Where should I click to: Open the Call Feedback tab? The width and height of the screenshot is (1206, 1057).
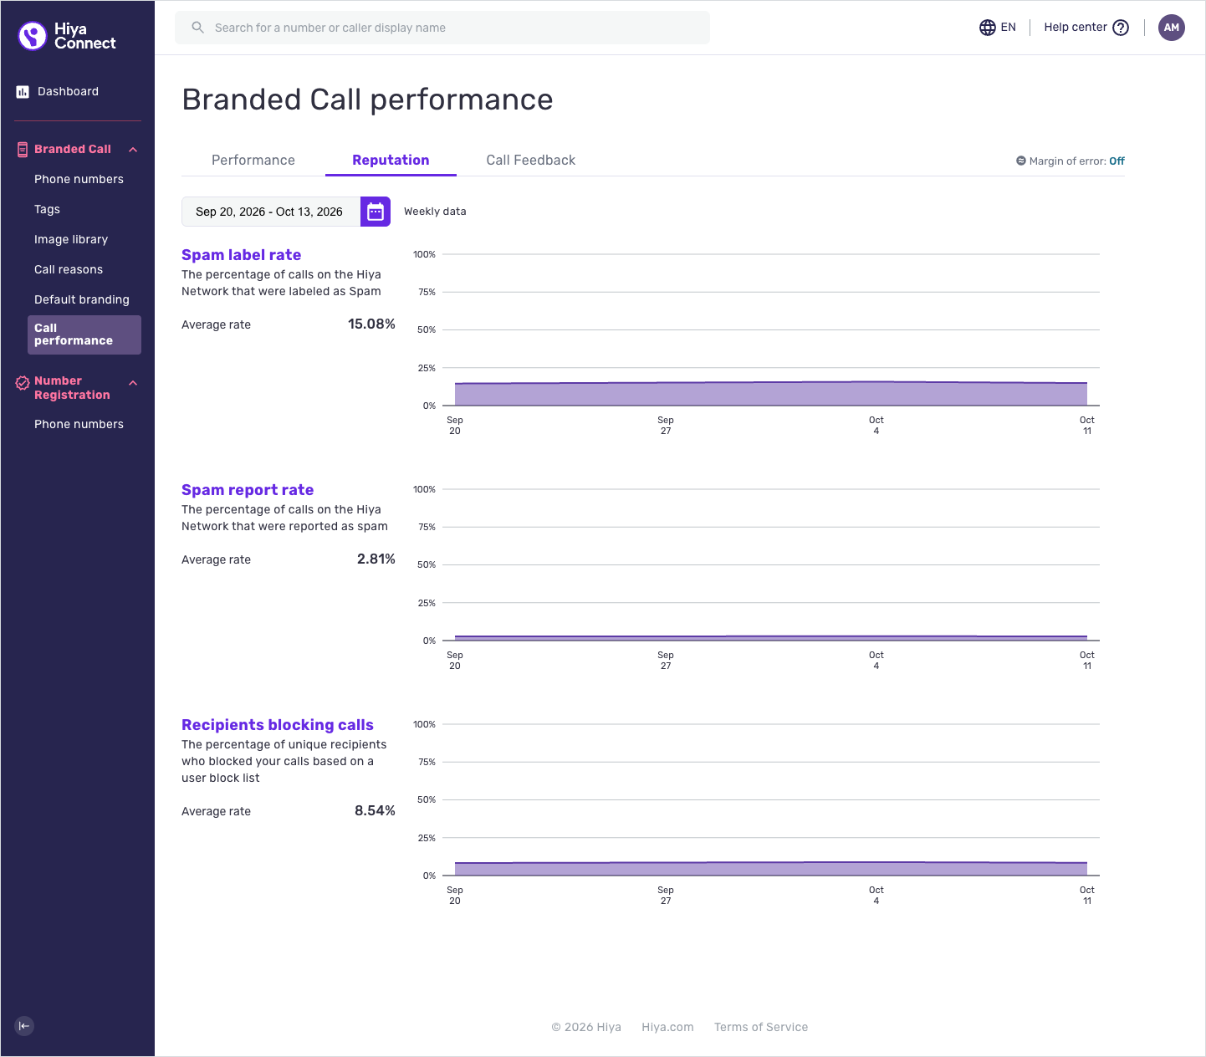tap(531, 160)
